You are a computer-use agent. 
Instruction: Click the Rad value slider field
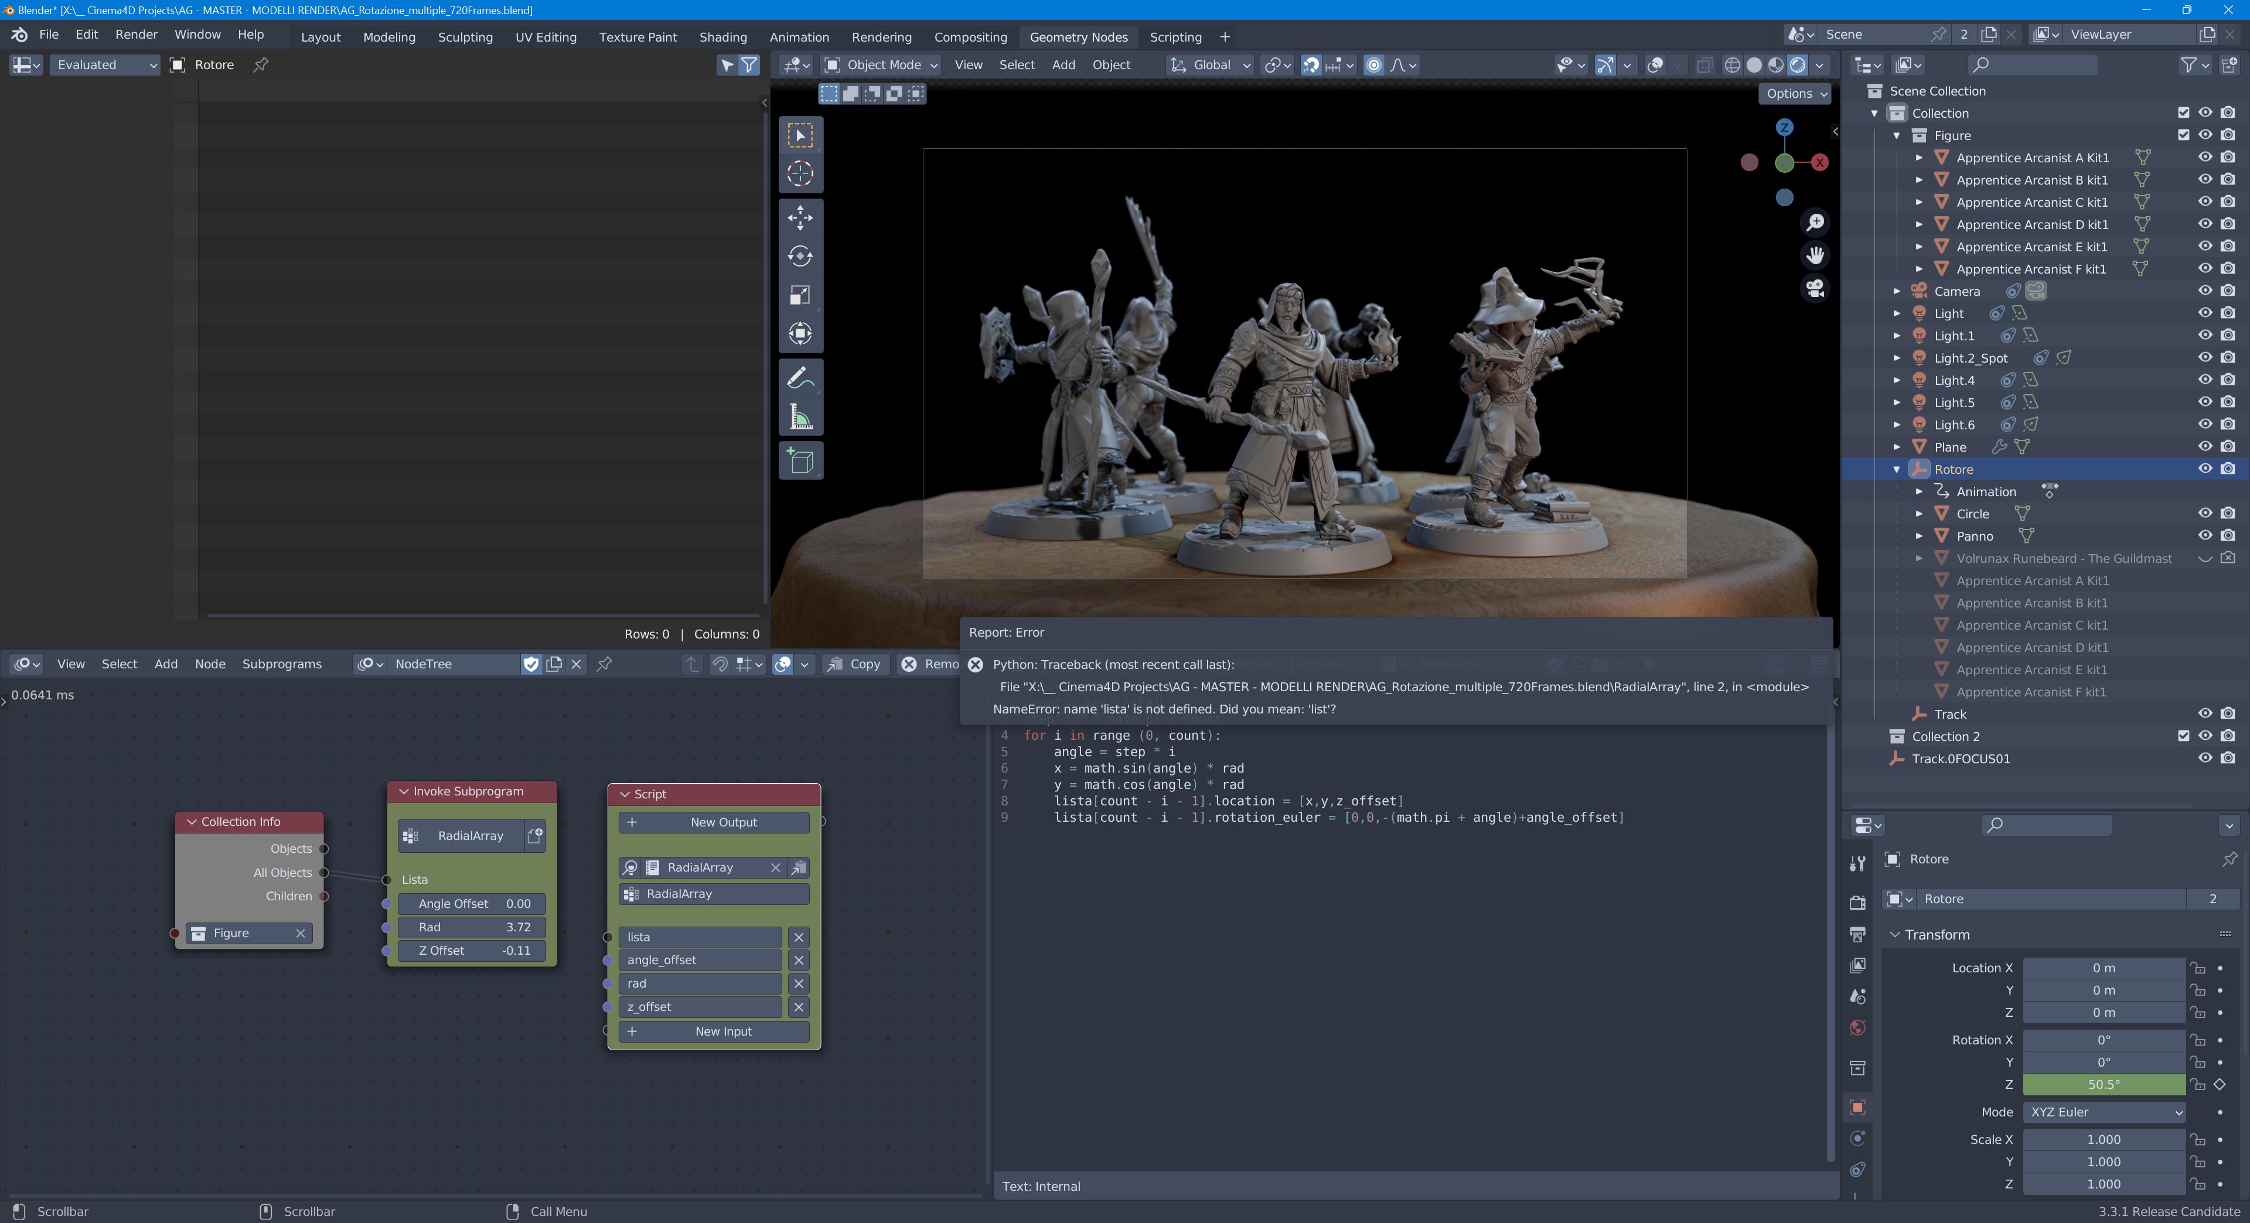472,927
